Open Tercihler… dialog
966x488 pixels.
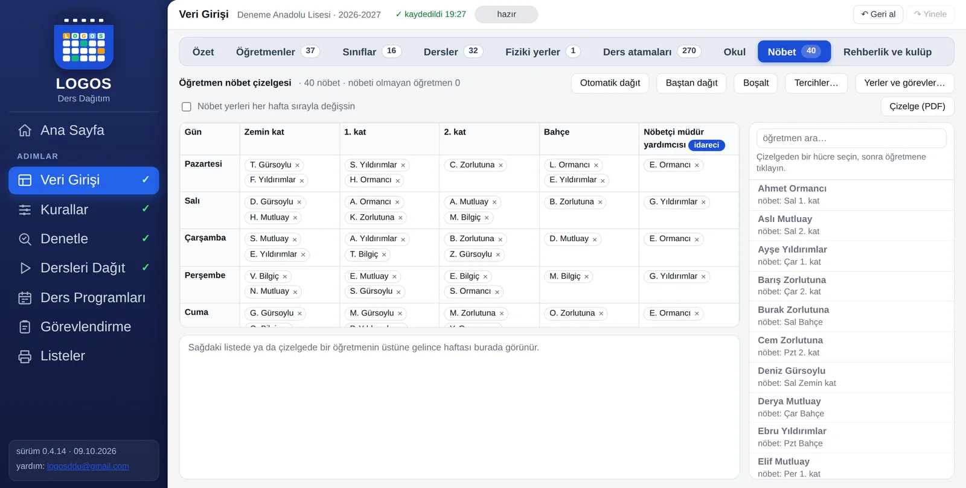click(816, 83)
